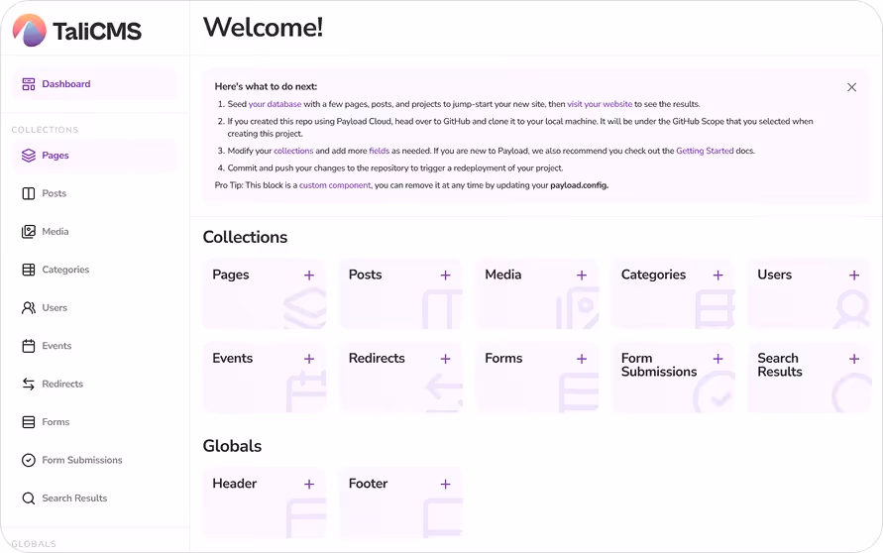883x553 pixels.
Task: Click the Media icon in sidebar
Action: pos(28,232)
